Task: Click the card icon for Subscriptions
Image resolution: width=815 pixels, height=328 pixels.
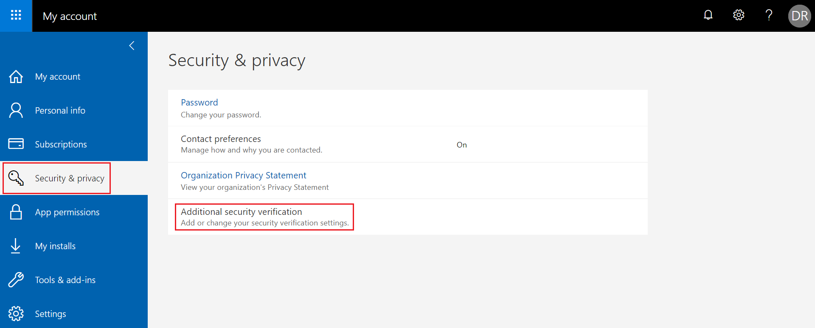Action: tap(16, 144)
